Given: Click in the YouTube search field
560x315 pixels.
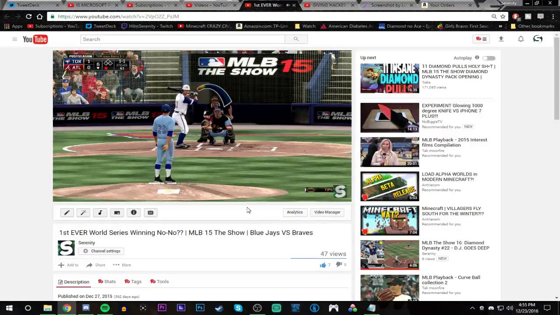Looking at the screenshot, I should click(183, 39).
